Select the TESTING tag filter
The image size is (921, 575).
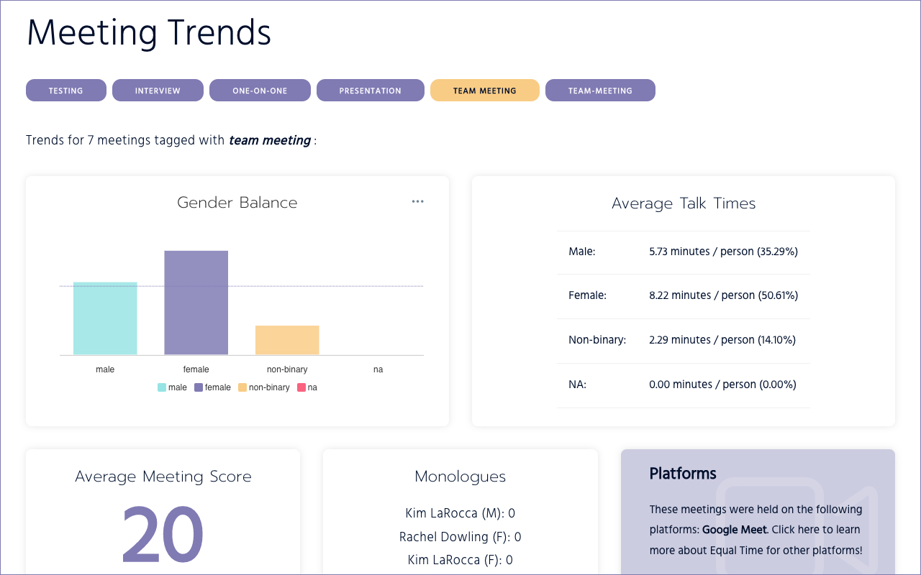point(66,91)
